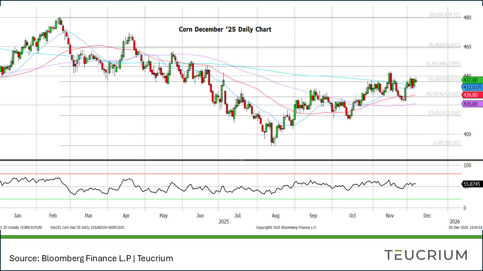Click the 2026 year marker on the time axis
Screen dimensions: 483x271
tap(455, 221)
